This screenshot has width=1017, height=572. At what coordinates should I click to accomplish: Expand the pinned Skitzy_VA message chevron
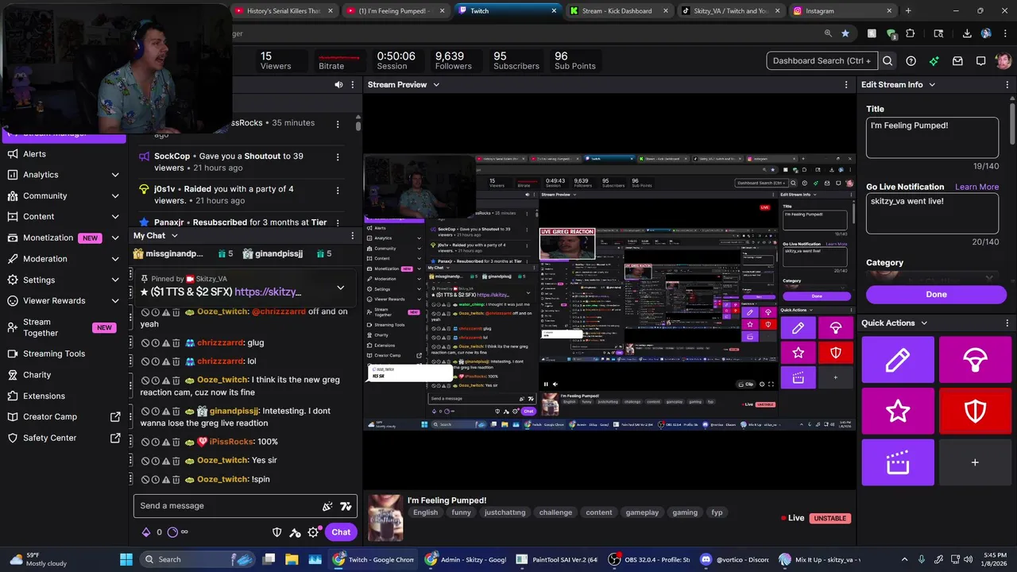(x=341, y=288)
